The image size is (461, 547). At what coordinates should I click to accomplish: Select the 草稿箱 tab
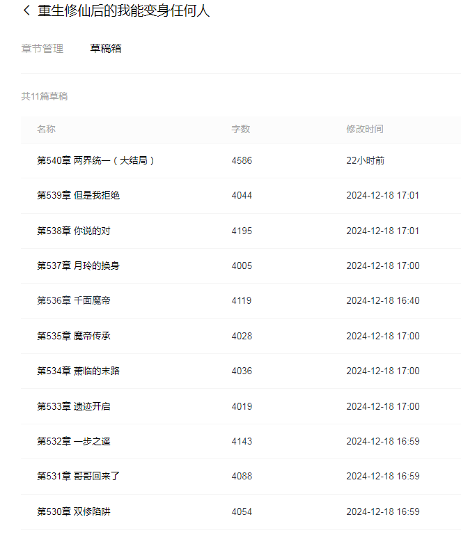(x=106, y=49)
